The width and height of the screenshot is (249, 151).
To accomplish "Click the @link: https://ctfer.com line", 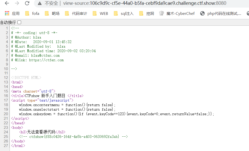I will pyautogui.click(x=38, y=60).
